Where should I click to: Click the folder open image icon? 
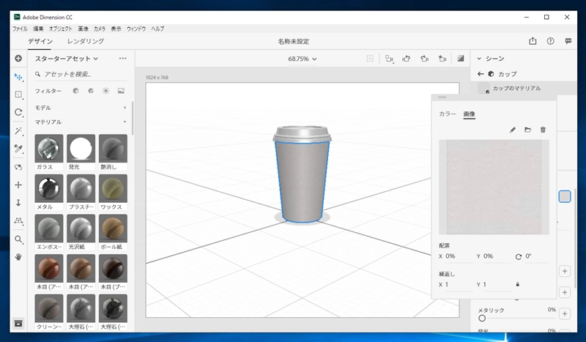pyautogui.click(x=527, y=130)
